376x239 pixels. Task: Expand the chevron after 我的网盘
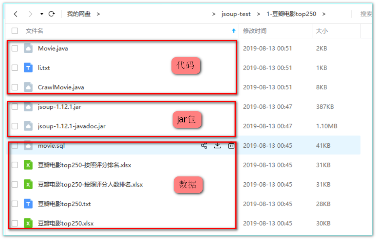(x=98, y=14)
